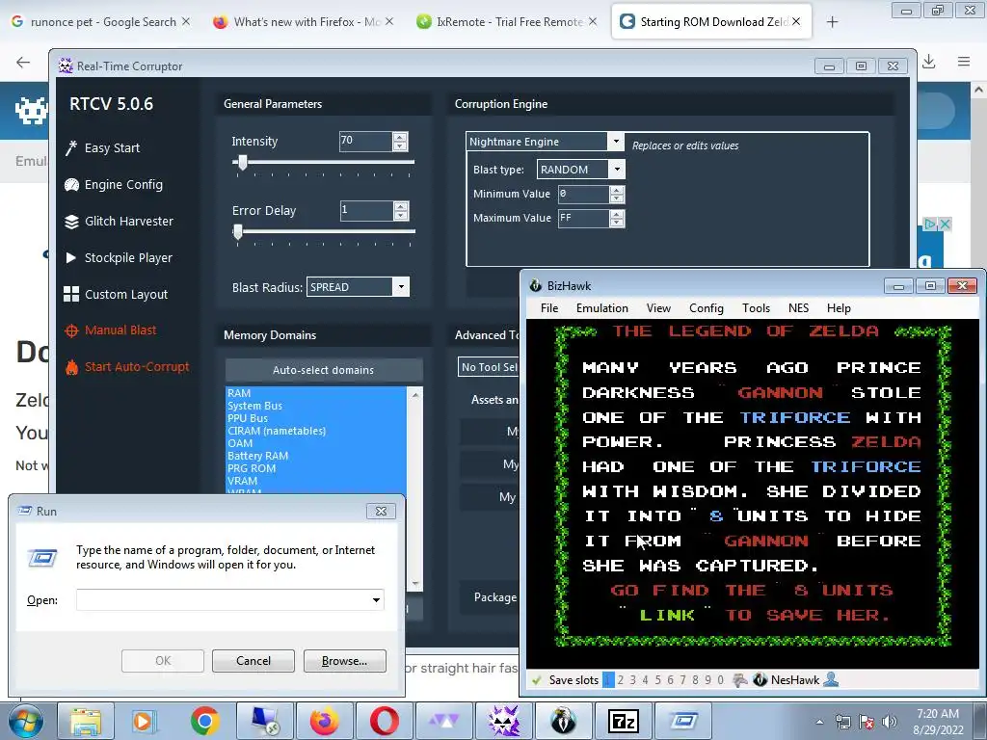Click the Run dialog Open text field
The image size is (987, 740).
pyautogui.click(x=230, y=599)
